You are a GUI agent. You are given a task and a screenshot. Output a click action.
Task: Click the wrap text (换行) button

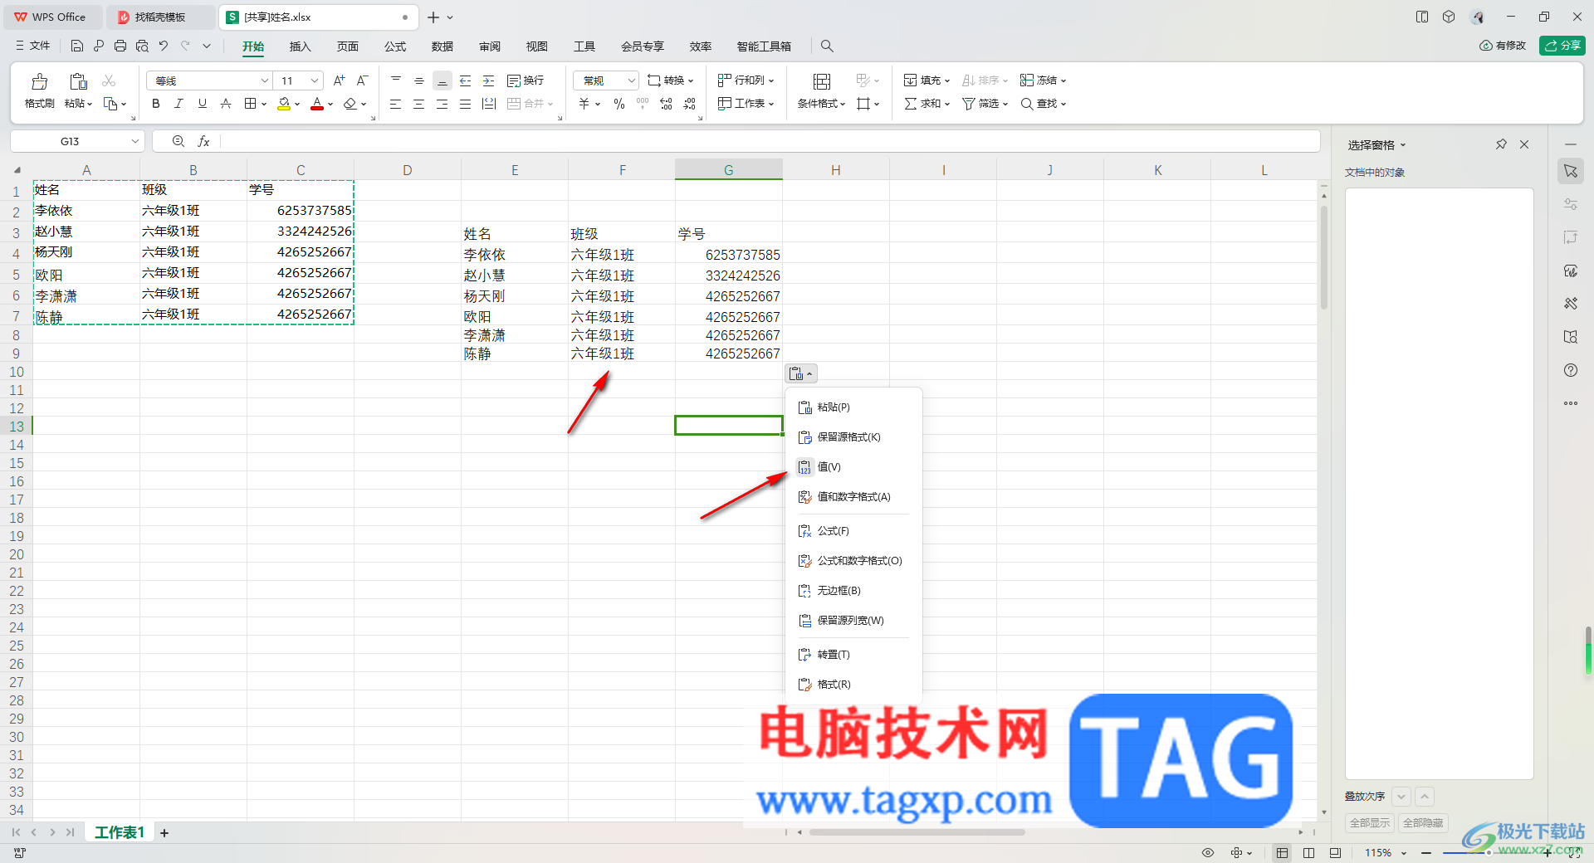(x=526, y=80)
